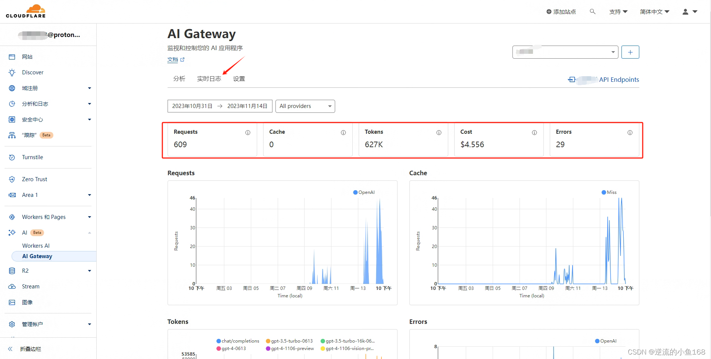Open the 简体中文 language menu
Viewport: 711px width, 359px height.
coord(655,12)
